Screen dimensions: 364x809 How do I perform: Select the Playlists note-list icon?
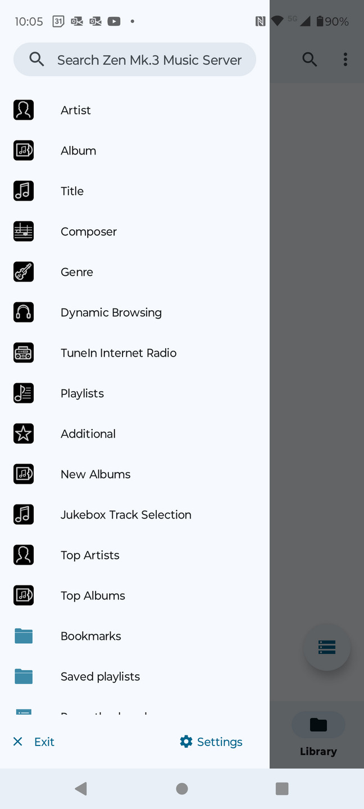point(24,393)
